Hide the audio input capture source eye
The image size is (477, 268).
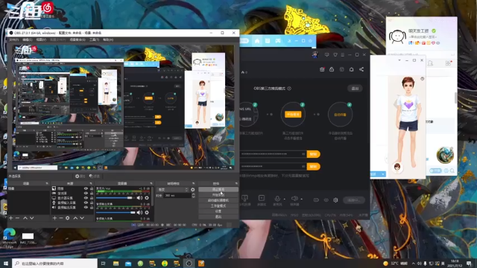[x=86, y=202]
